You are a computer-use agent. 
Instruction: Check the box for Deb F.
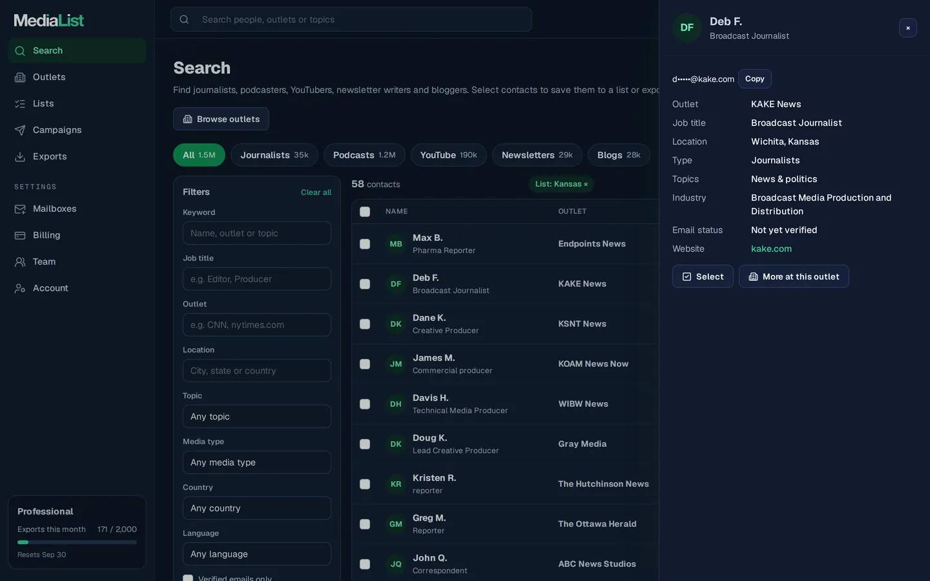365,284
